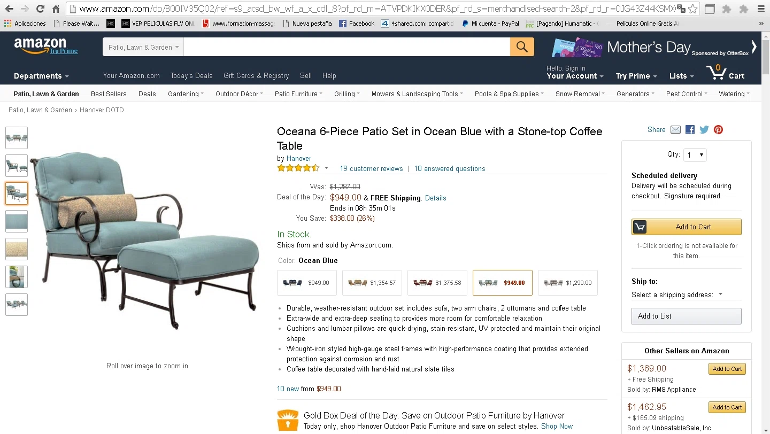Open the 19 customer reviews link
Screen dimensions: 770x434
point(371,169)
